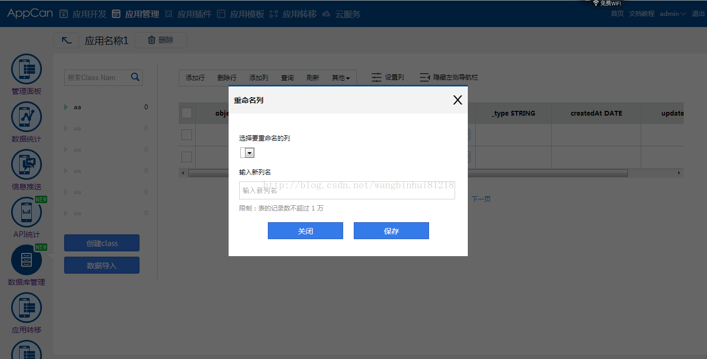
Task: Check the first table row checkbox
Action: click(x=187, y=135)
